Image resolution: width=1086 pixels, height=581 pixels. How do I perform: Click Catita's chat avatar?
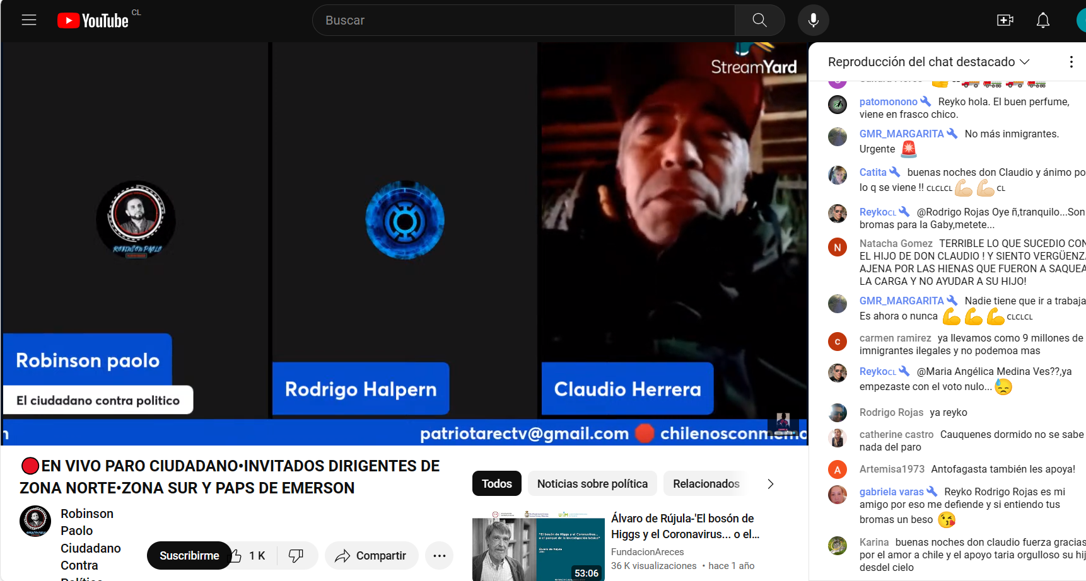(838, 175)
